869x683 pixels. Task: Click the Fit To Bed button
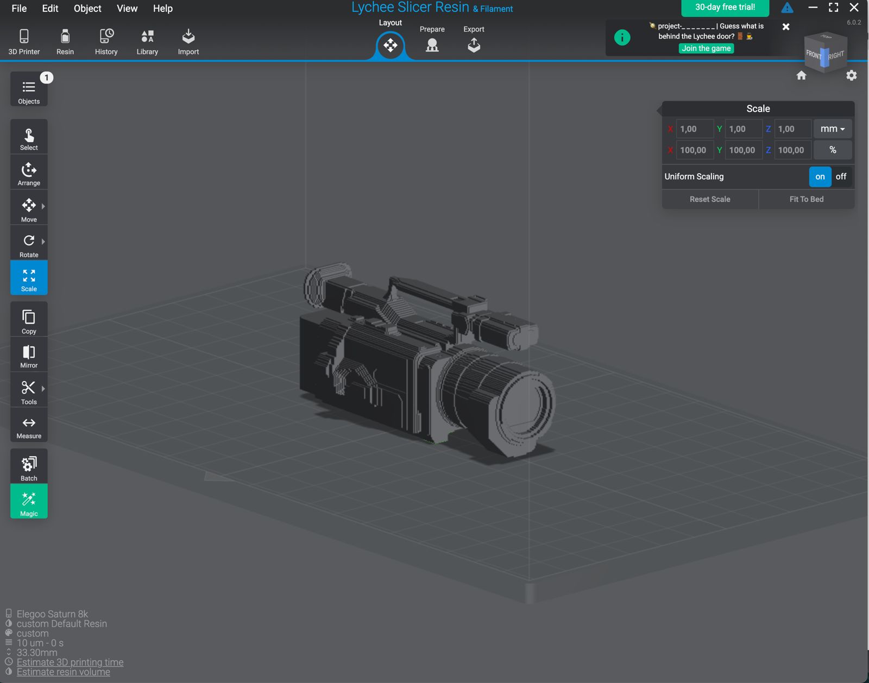click(806, 199)
